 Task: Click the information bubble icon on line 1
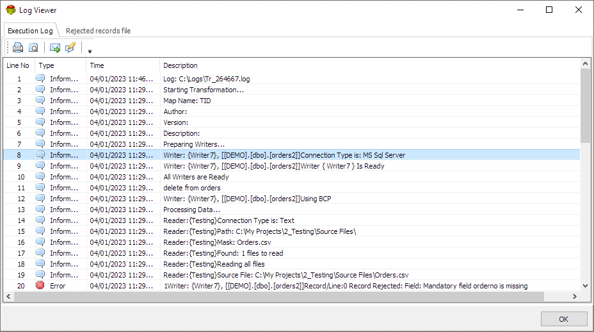(x=40, y=79)
